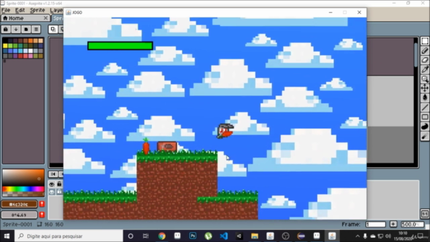
Task: Click the palette sort arrow button
Action: coord(16,30)
